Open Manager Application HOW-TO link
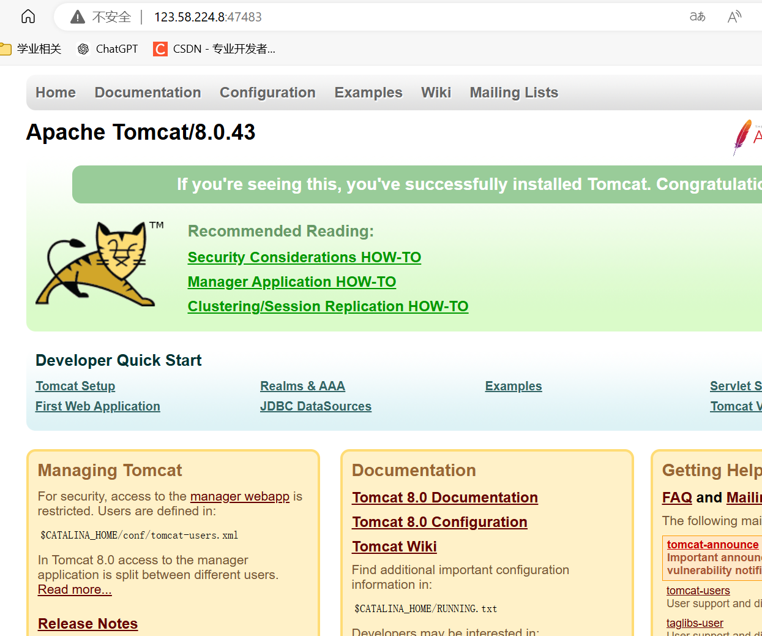This screenshot has height=636, width=762. click(x=292, y=282)
